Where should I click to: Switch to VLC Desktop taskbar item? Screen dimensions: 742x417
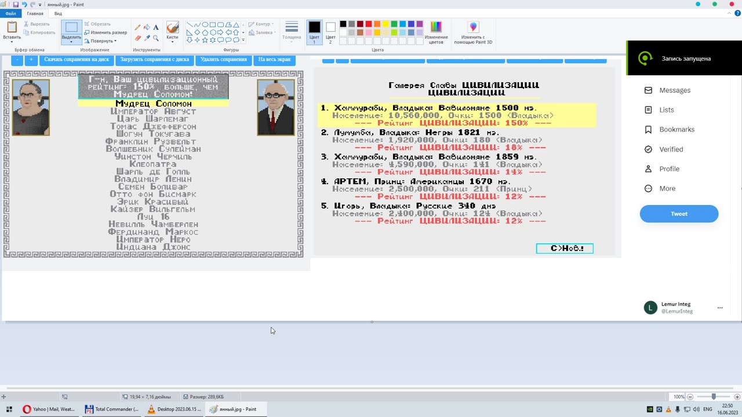[x=174, y=409]
